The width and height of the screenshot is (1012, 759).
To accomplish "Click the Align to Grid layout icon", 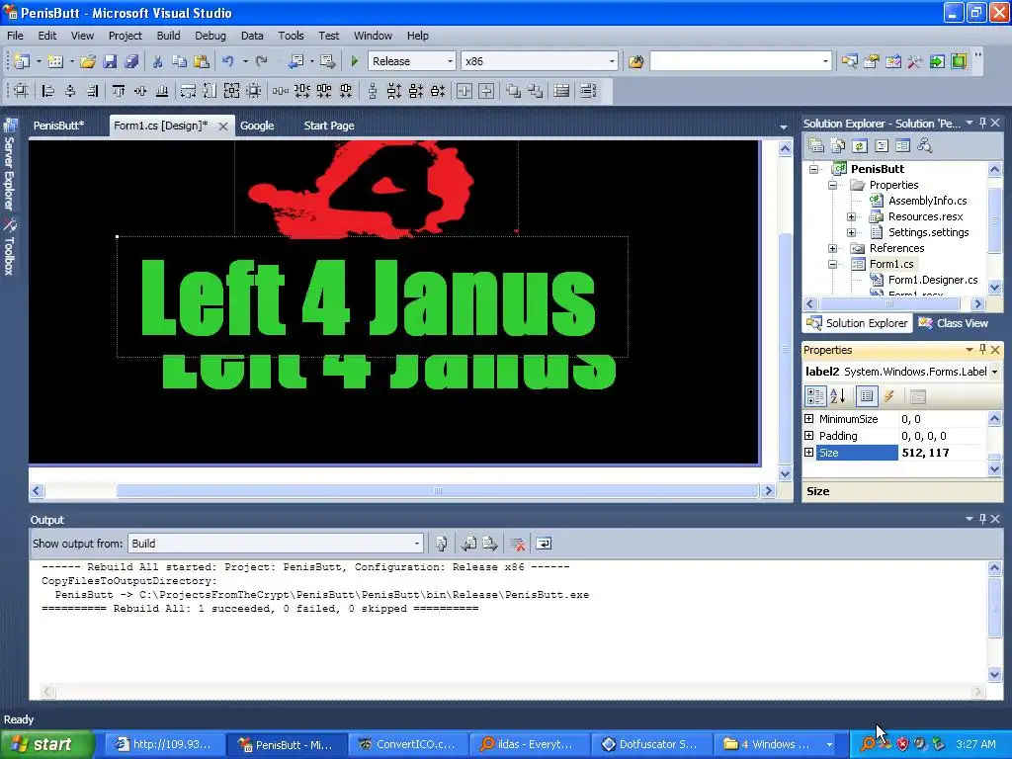I will tap(22, 91).
